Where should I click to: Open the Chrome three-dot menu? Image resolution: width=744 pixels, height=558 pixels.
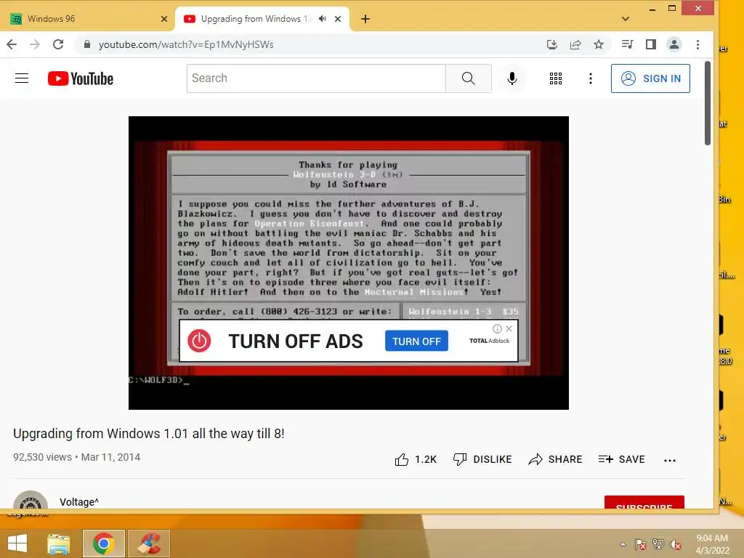point(697,44)
